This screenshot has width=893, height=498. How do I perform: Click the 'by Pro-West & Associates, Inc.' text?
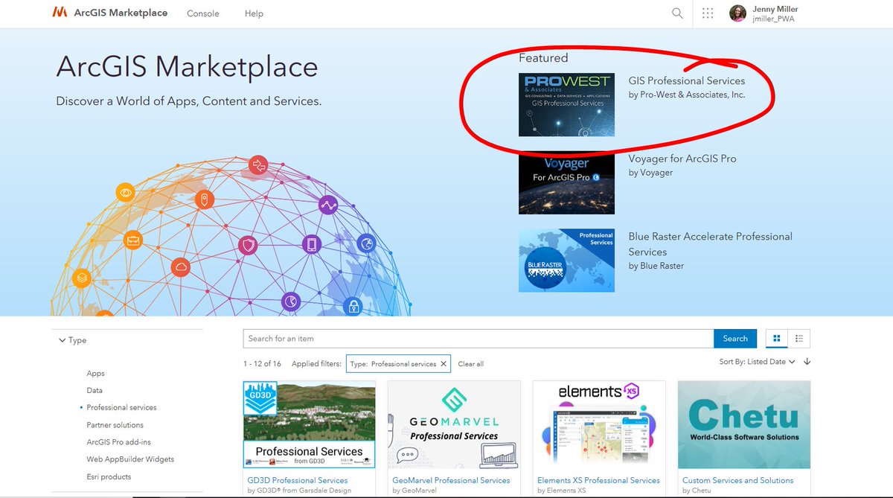687,95
